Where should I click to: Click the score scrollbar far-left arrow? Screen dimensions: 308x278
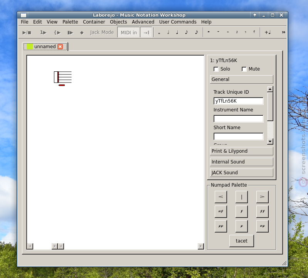click(x=30, y=246)
